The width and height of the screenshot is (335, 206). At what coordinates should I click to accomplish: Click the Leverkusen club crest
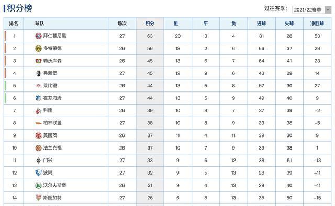38,61
